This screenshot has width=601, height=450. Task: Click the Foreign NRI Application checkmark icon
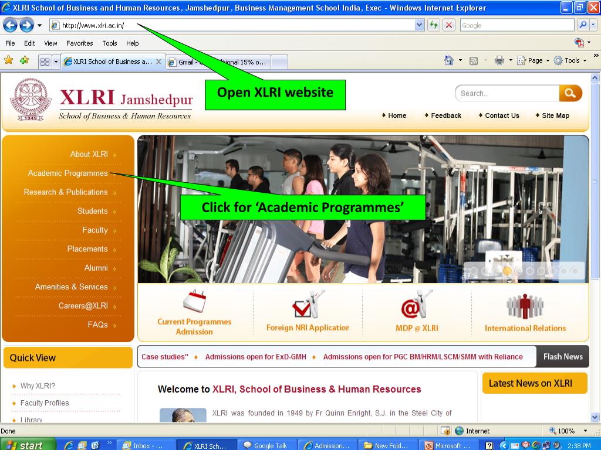click(308, 305)
